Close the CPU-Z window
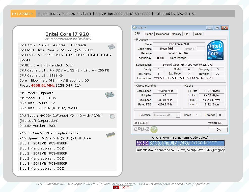Viewport: 249px width, 192px height. click(x=225, y=28)
